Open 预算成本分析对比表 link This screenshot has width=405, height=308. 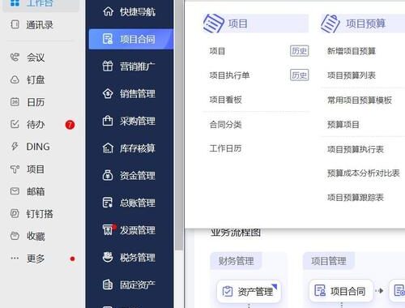click(364, 173)
